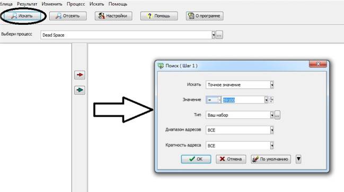The width and height of the screenshot is (344, 192).
Task: Click the Помощь toolbar button
Action: [x=159, y=16]
